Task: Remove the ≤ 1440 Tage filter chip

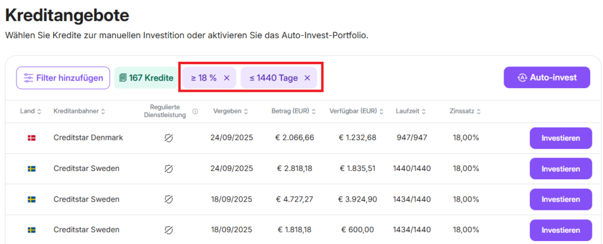Action: [x=307, y=78]
